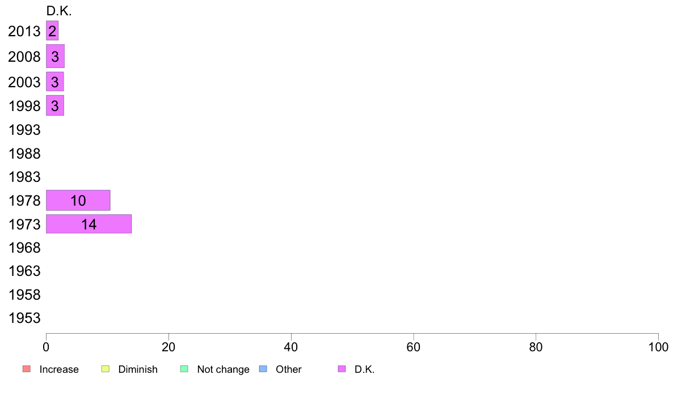Click the Diminish legend label
Image resolution: width=674 pixels, height=417 pixels.
pyautogui.click(x=138, y=369)
